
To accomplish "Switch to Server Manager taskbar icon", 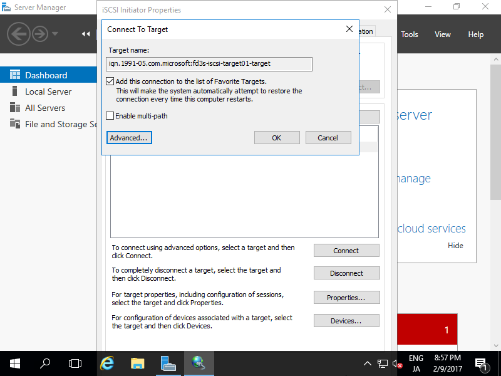I will pyautogui.click(x=168, y=363).
